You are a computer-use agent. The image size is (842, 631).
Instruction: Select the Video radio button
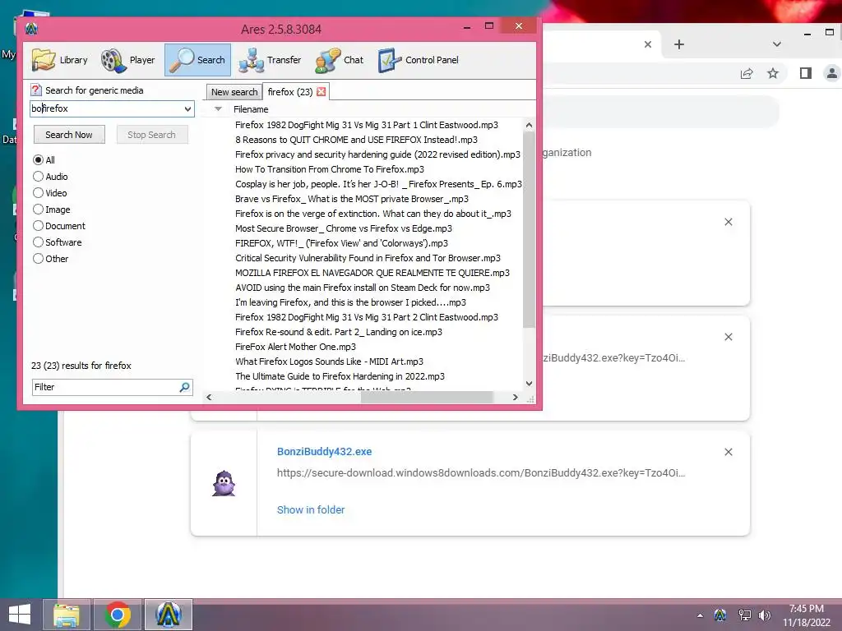[38, 192]
